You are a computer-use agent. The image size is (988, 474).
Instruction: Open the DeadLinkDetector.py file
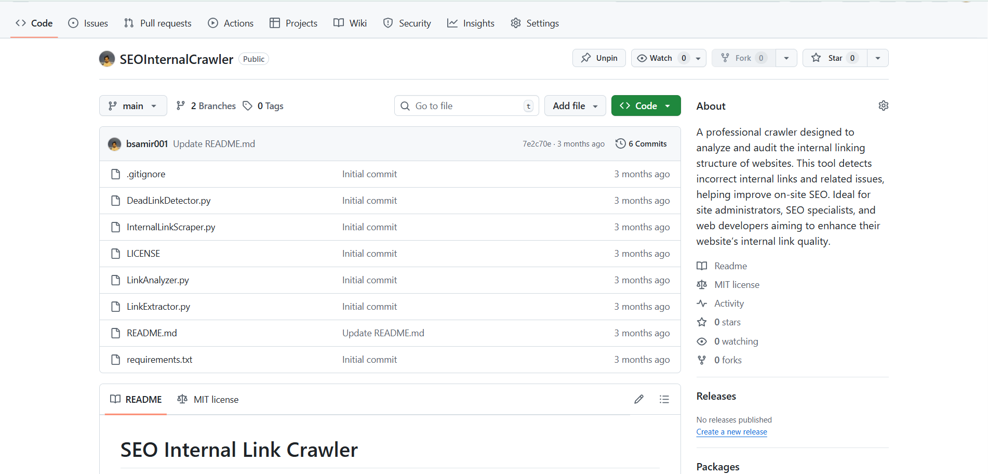click(x=168, y=201)
